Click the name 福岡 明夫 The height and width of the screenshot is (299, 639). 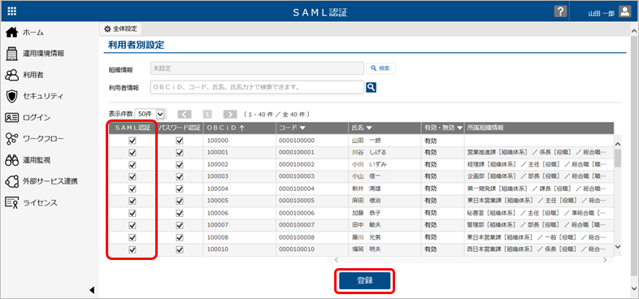pos(366,249)
